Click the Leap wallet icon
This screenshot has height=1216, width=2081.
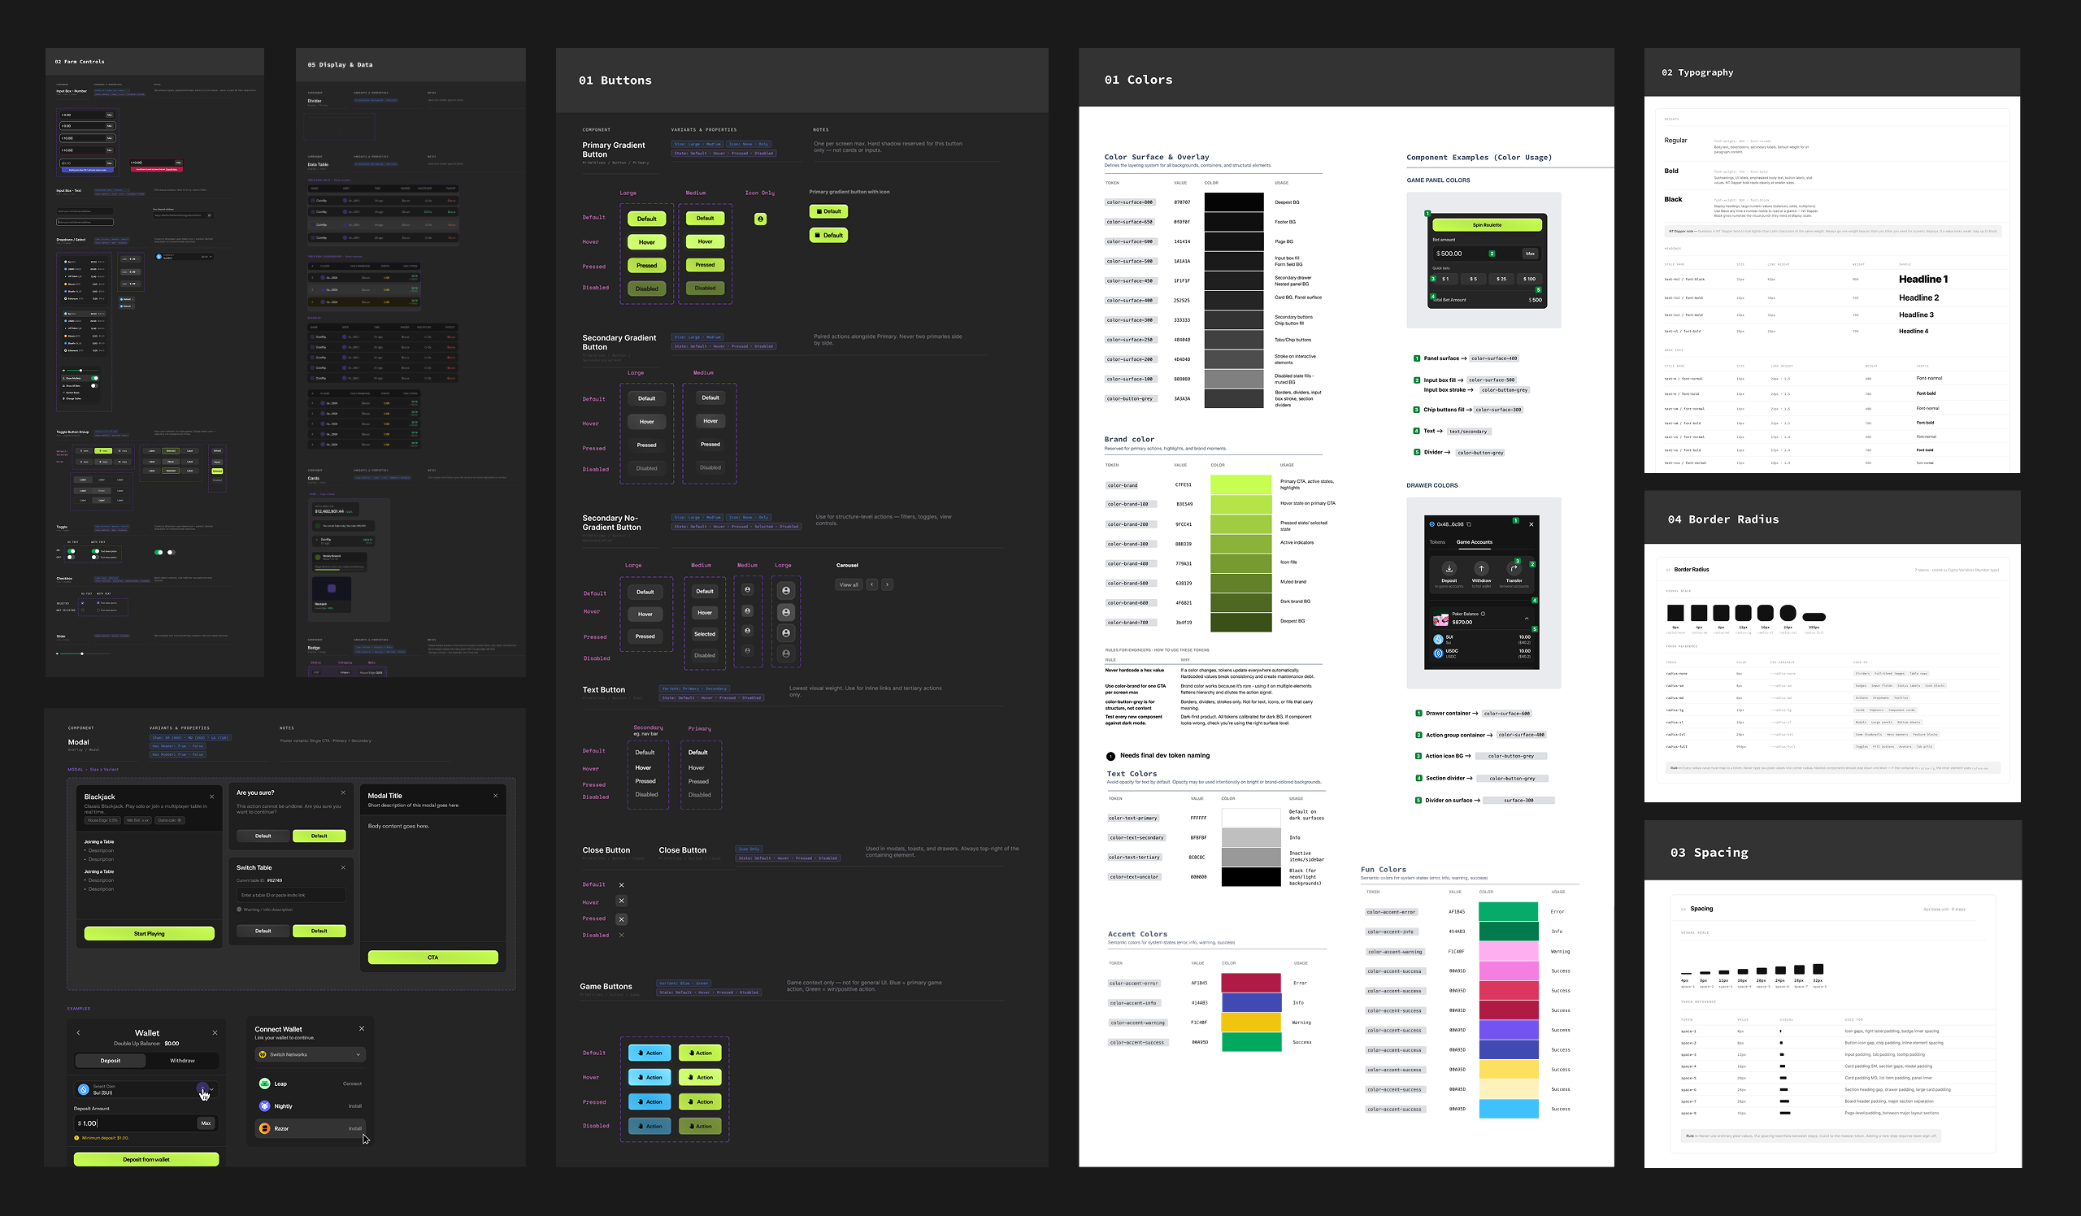point(264,1083)
